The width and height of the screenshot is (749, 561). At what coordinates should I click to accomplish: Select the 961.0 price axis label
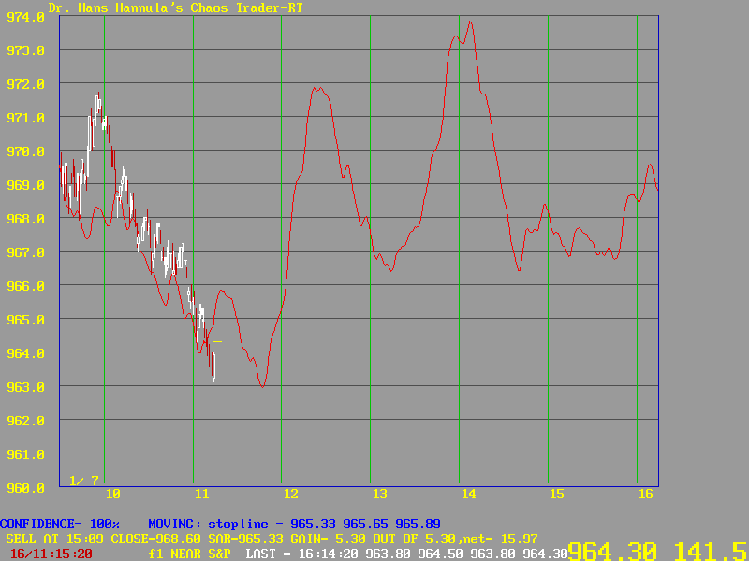click(25, 454)
